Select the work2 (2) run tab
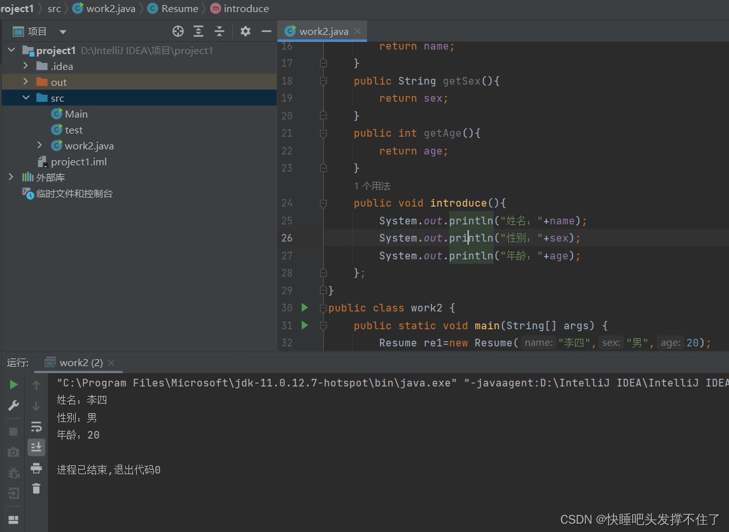The width and height of the screenshot is (729, 532). tap(74, 362)
